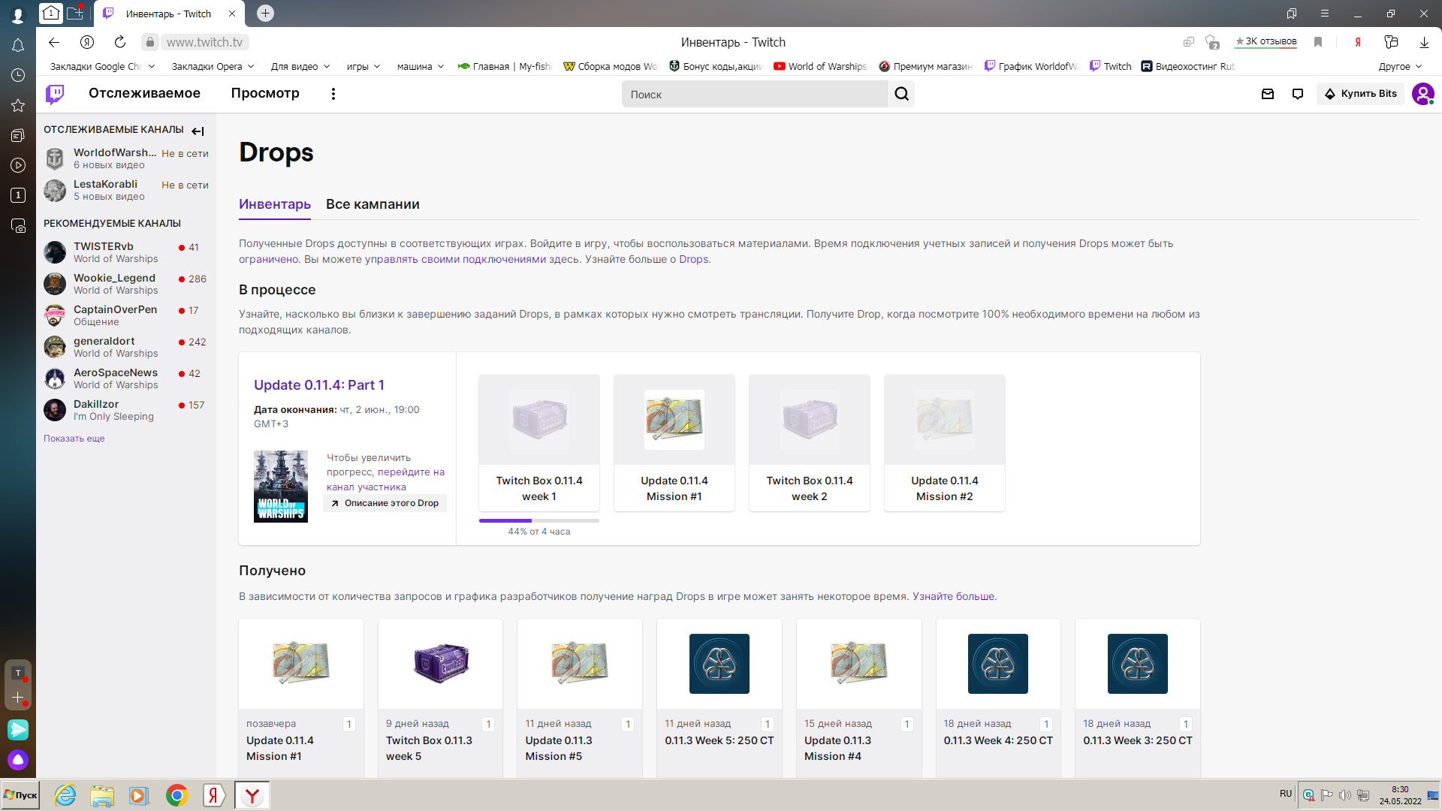This screenshot has width=1442, height=811.
Task: Select Twitch Box 0.11.4 week 2 drop card
Action: tap(810, 443)
